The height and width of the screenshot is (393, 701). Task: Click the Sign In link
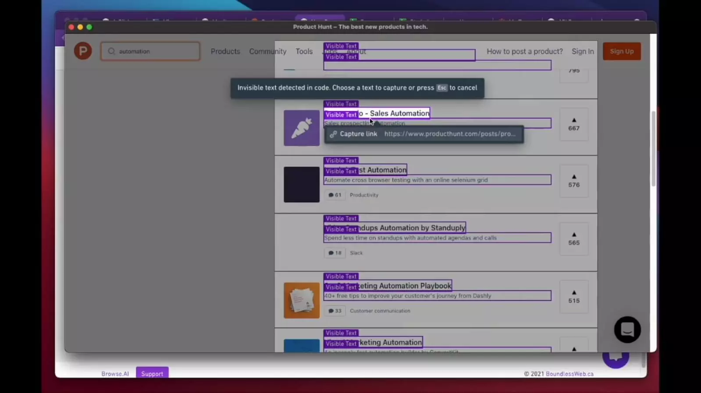583,51
